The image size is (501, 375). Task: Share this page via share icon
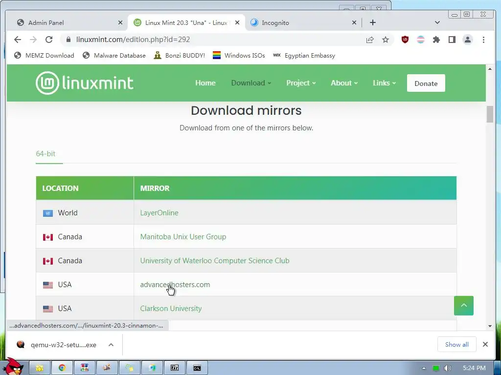tap(370, 40)
